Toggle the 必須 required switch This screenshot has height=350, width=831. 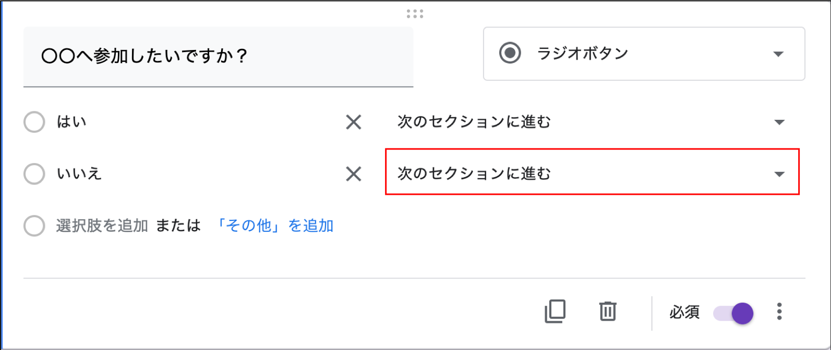[733, 313]
